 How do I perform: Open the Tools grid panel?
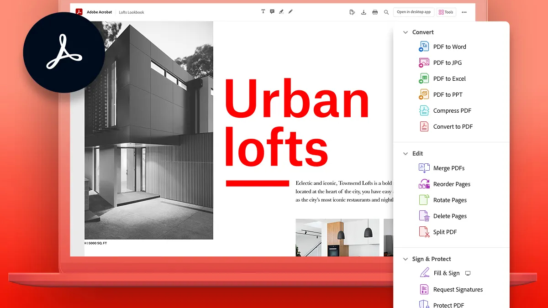(446, 12)
